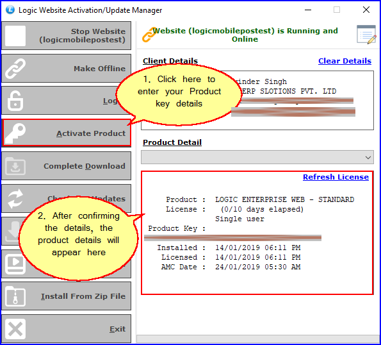Viewport: 381px width, 345px height.
Task: Expand the Product Detail dropdown arrow
Action: (368, 157)
